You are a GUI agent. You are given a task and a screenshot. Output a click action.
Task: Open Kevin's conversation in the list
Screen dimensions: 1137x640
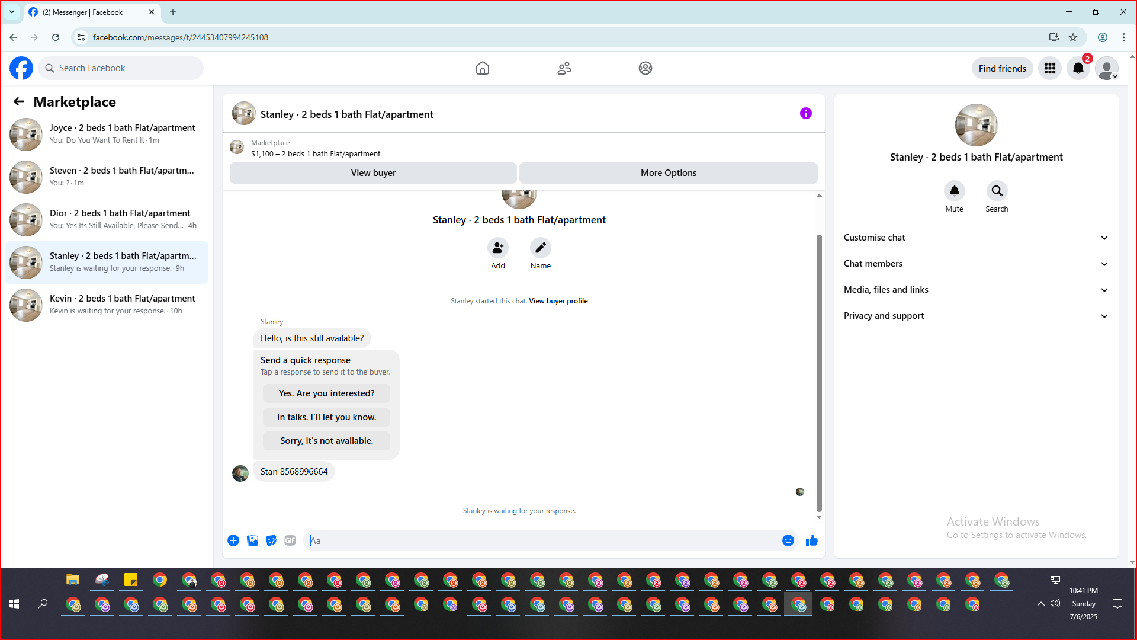[107, 305]
